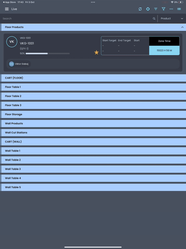The width and height of the screenshot is (186, 249).
Task: Tap the crosshair target icon
Action: pyautogui.click(x=148, y=9)
